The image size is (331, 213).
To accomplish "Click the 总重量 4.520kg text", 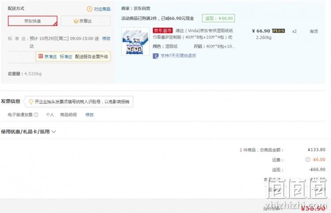I will pyautogui.click(x=25, y=74).
